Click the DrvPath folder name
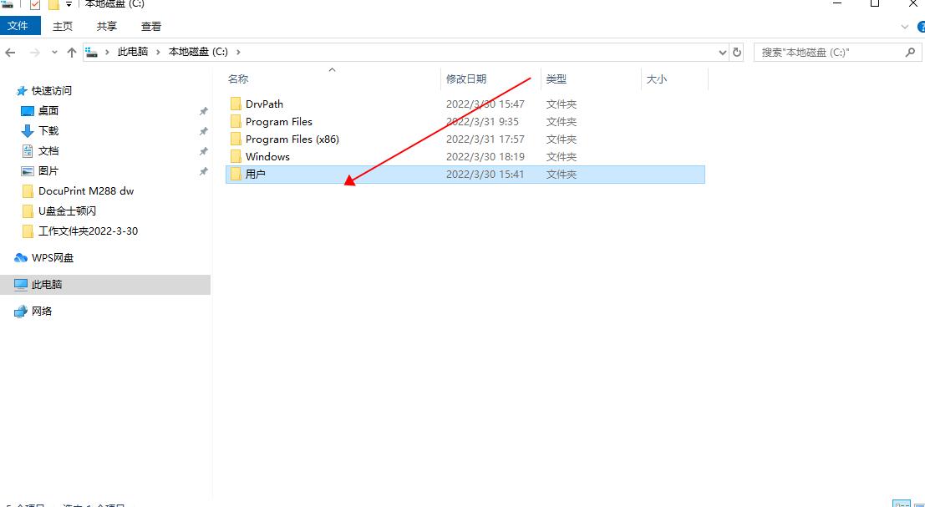 click(x=264, y=104)
